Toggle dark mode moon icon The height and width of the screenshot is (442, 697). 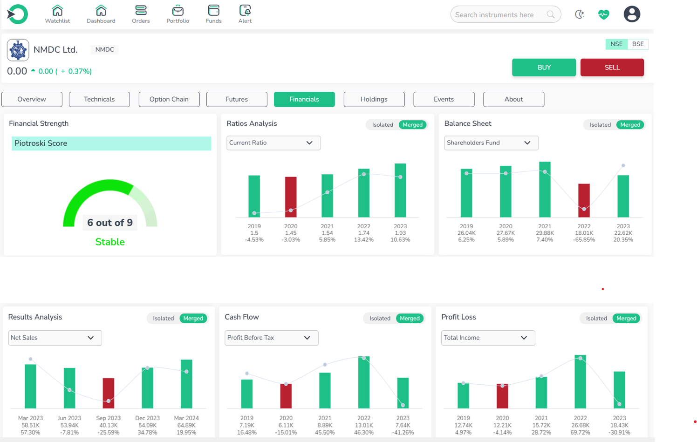(580, 14)
